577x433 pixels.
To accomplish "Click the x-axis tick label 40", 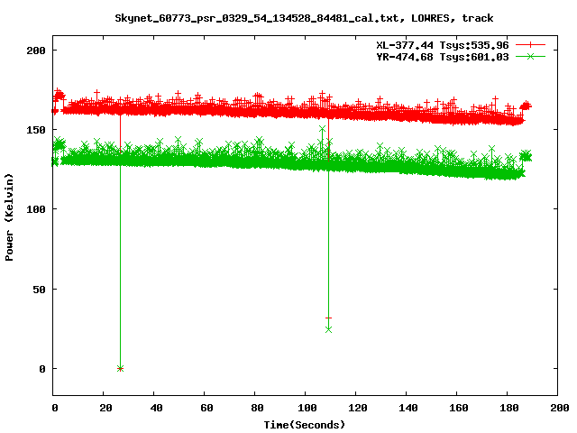I will pos(156,408).
